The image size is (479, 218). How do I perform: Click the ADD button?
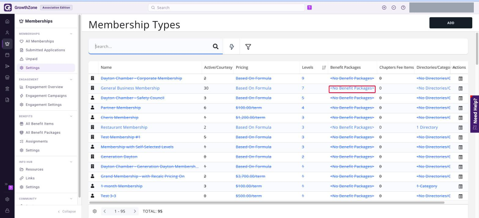451,23
